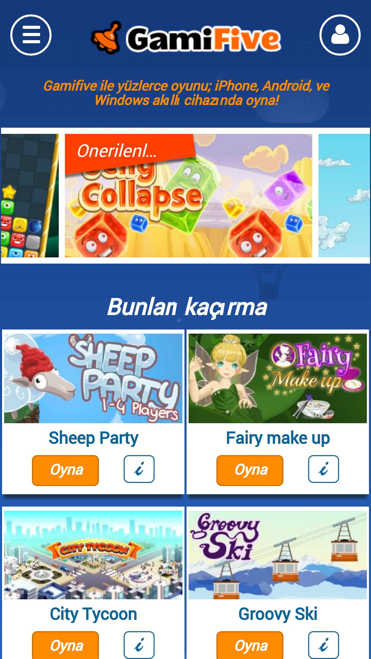Viewport: 371px width, 659px height.
Task: Click the Groovy Ski title link
Action: pos(278,614)
